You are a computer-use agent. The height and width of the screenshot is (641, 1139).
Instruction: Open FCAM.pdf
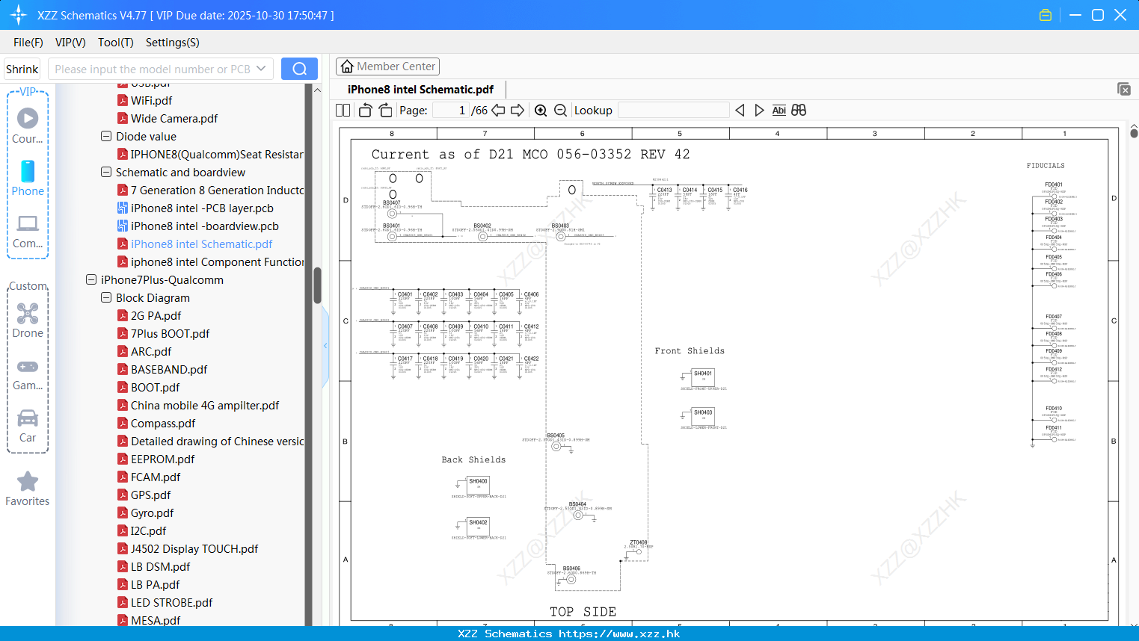(x=156, y=477)
